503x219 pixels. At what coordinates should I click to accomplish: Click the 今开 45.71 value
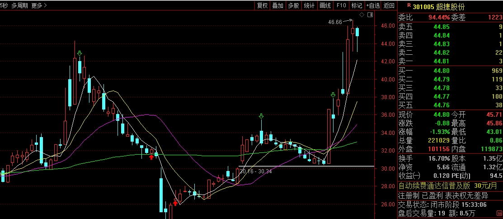[x=494, y=114]
